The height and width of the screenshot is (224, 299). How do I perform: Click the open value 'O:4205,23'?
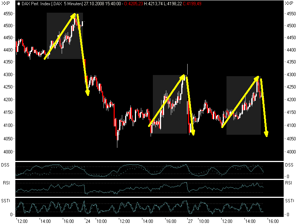pos(133,4)
